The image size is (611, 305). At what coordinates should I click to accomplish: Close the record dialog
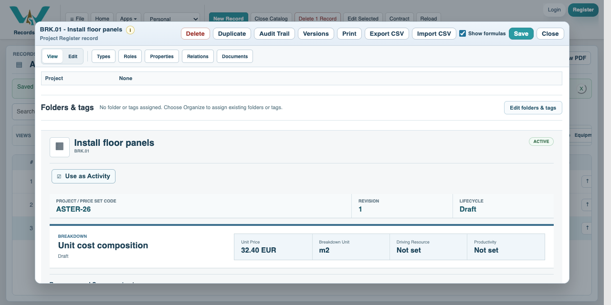(550, 33)
